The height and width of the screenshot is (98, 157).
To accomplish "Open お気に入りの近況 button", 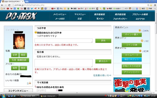I will tap(132, 66).
